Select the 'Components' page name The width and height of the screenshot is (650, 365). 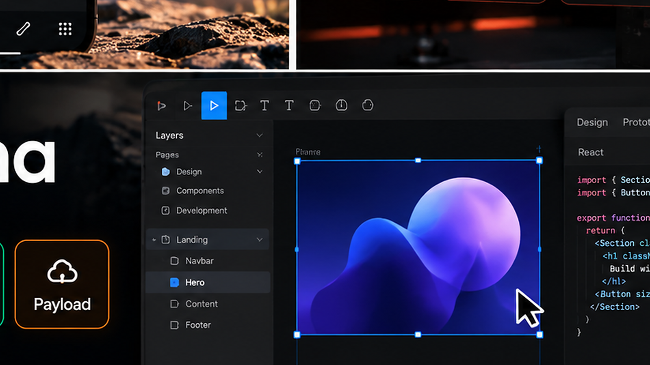[x=200, y=191]
